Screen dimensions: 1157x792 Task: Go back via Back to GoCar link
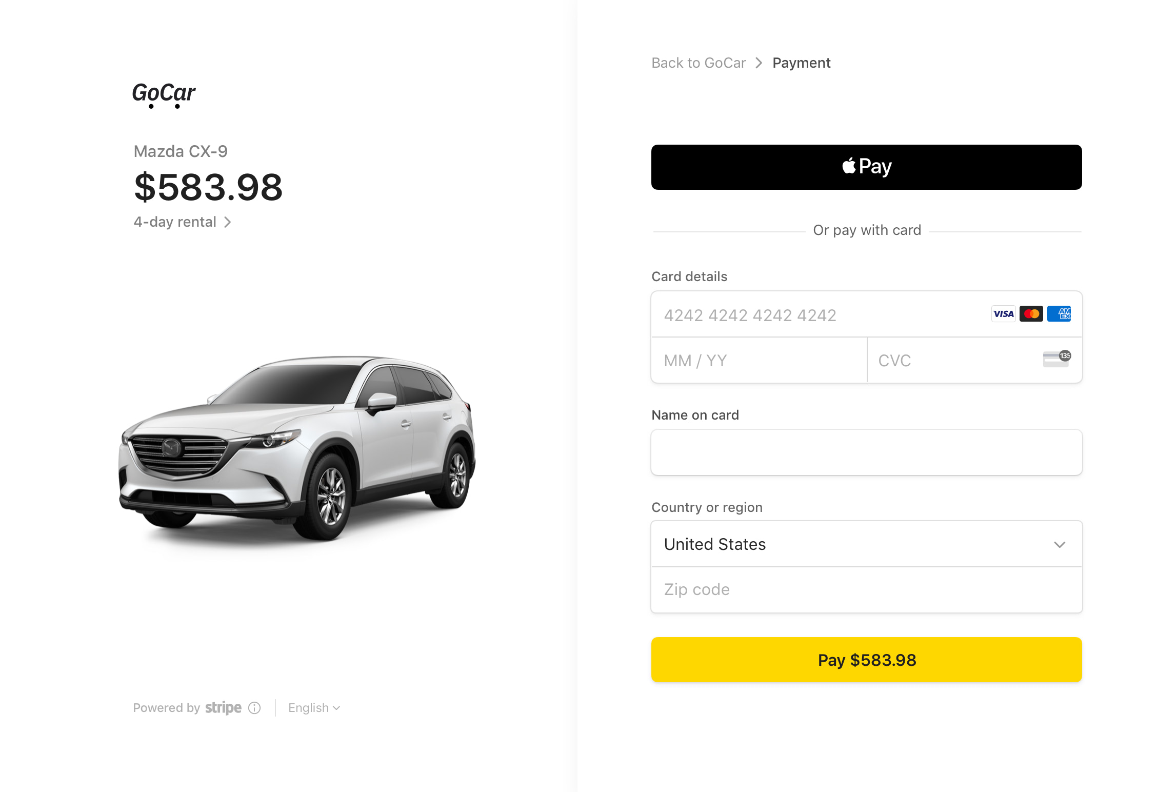tap(699, 63)
